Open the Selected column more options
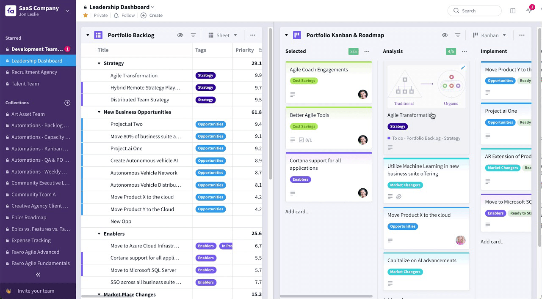 tap(367, 52)
